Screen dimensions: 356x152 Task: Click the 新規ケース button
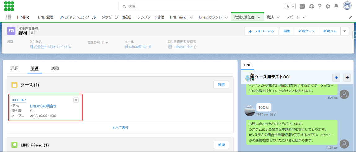[x=307, y=31]
